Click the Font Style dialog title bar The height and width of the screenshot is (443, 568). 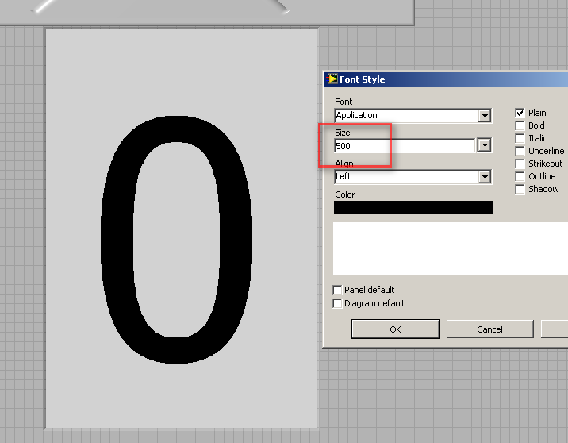coord(460,79)
